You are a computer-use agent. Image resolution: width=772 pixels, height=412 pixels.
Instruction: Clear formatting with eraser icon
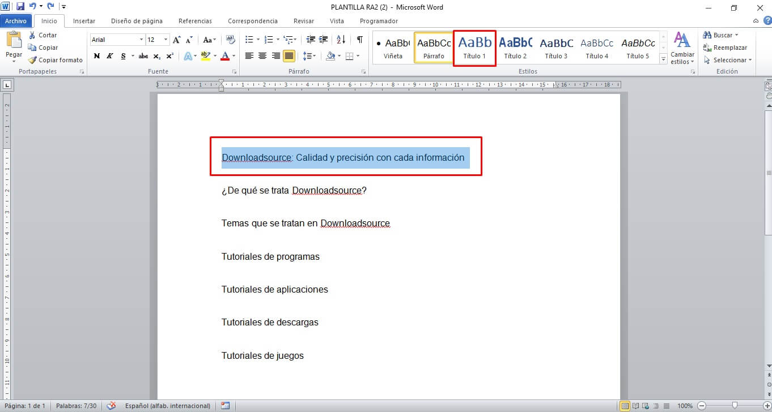pyautogui.click(x=231, y=40)
